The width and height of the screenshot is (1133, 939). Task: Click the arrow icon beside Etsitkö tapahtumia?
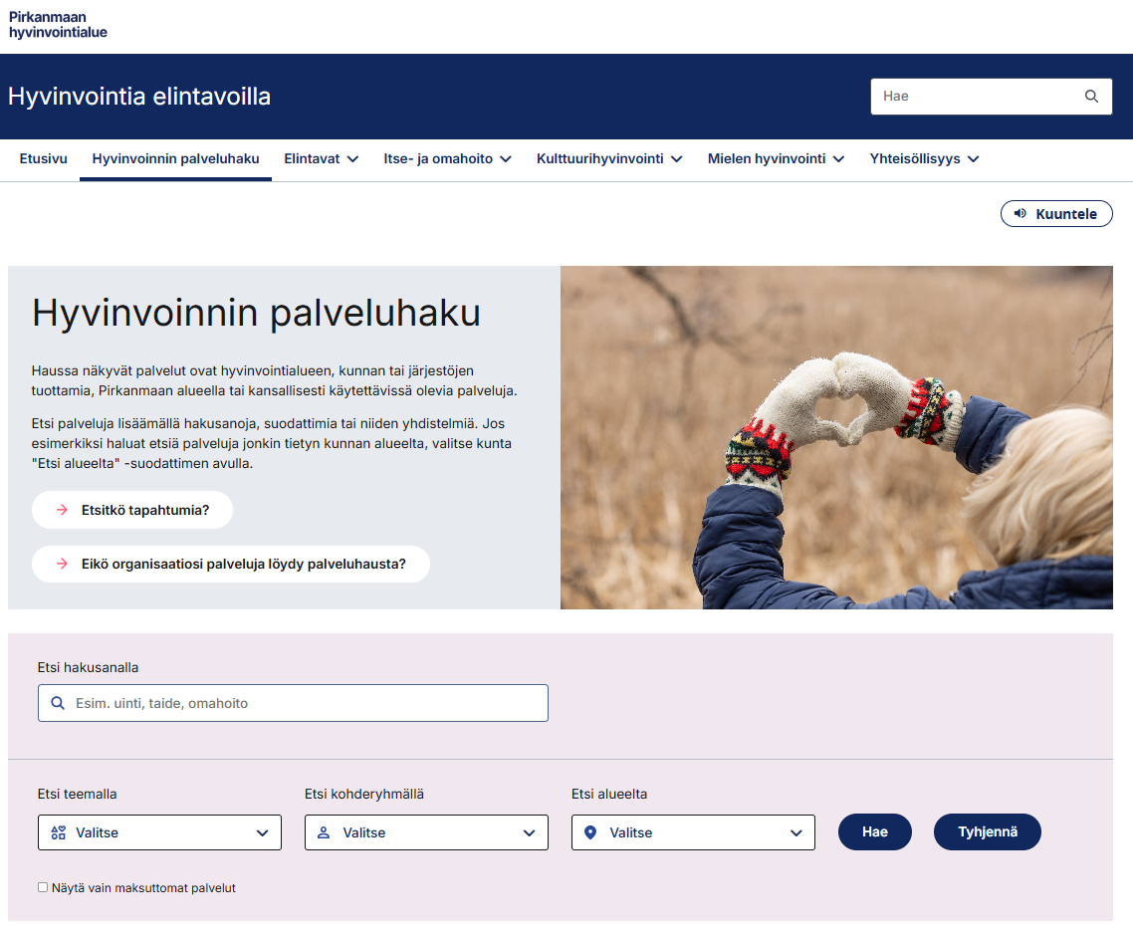click(62, 510)
